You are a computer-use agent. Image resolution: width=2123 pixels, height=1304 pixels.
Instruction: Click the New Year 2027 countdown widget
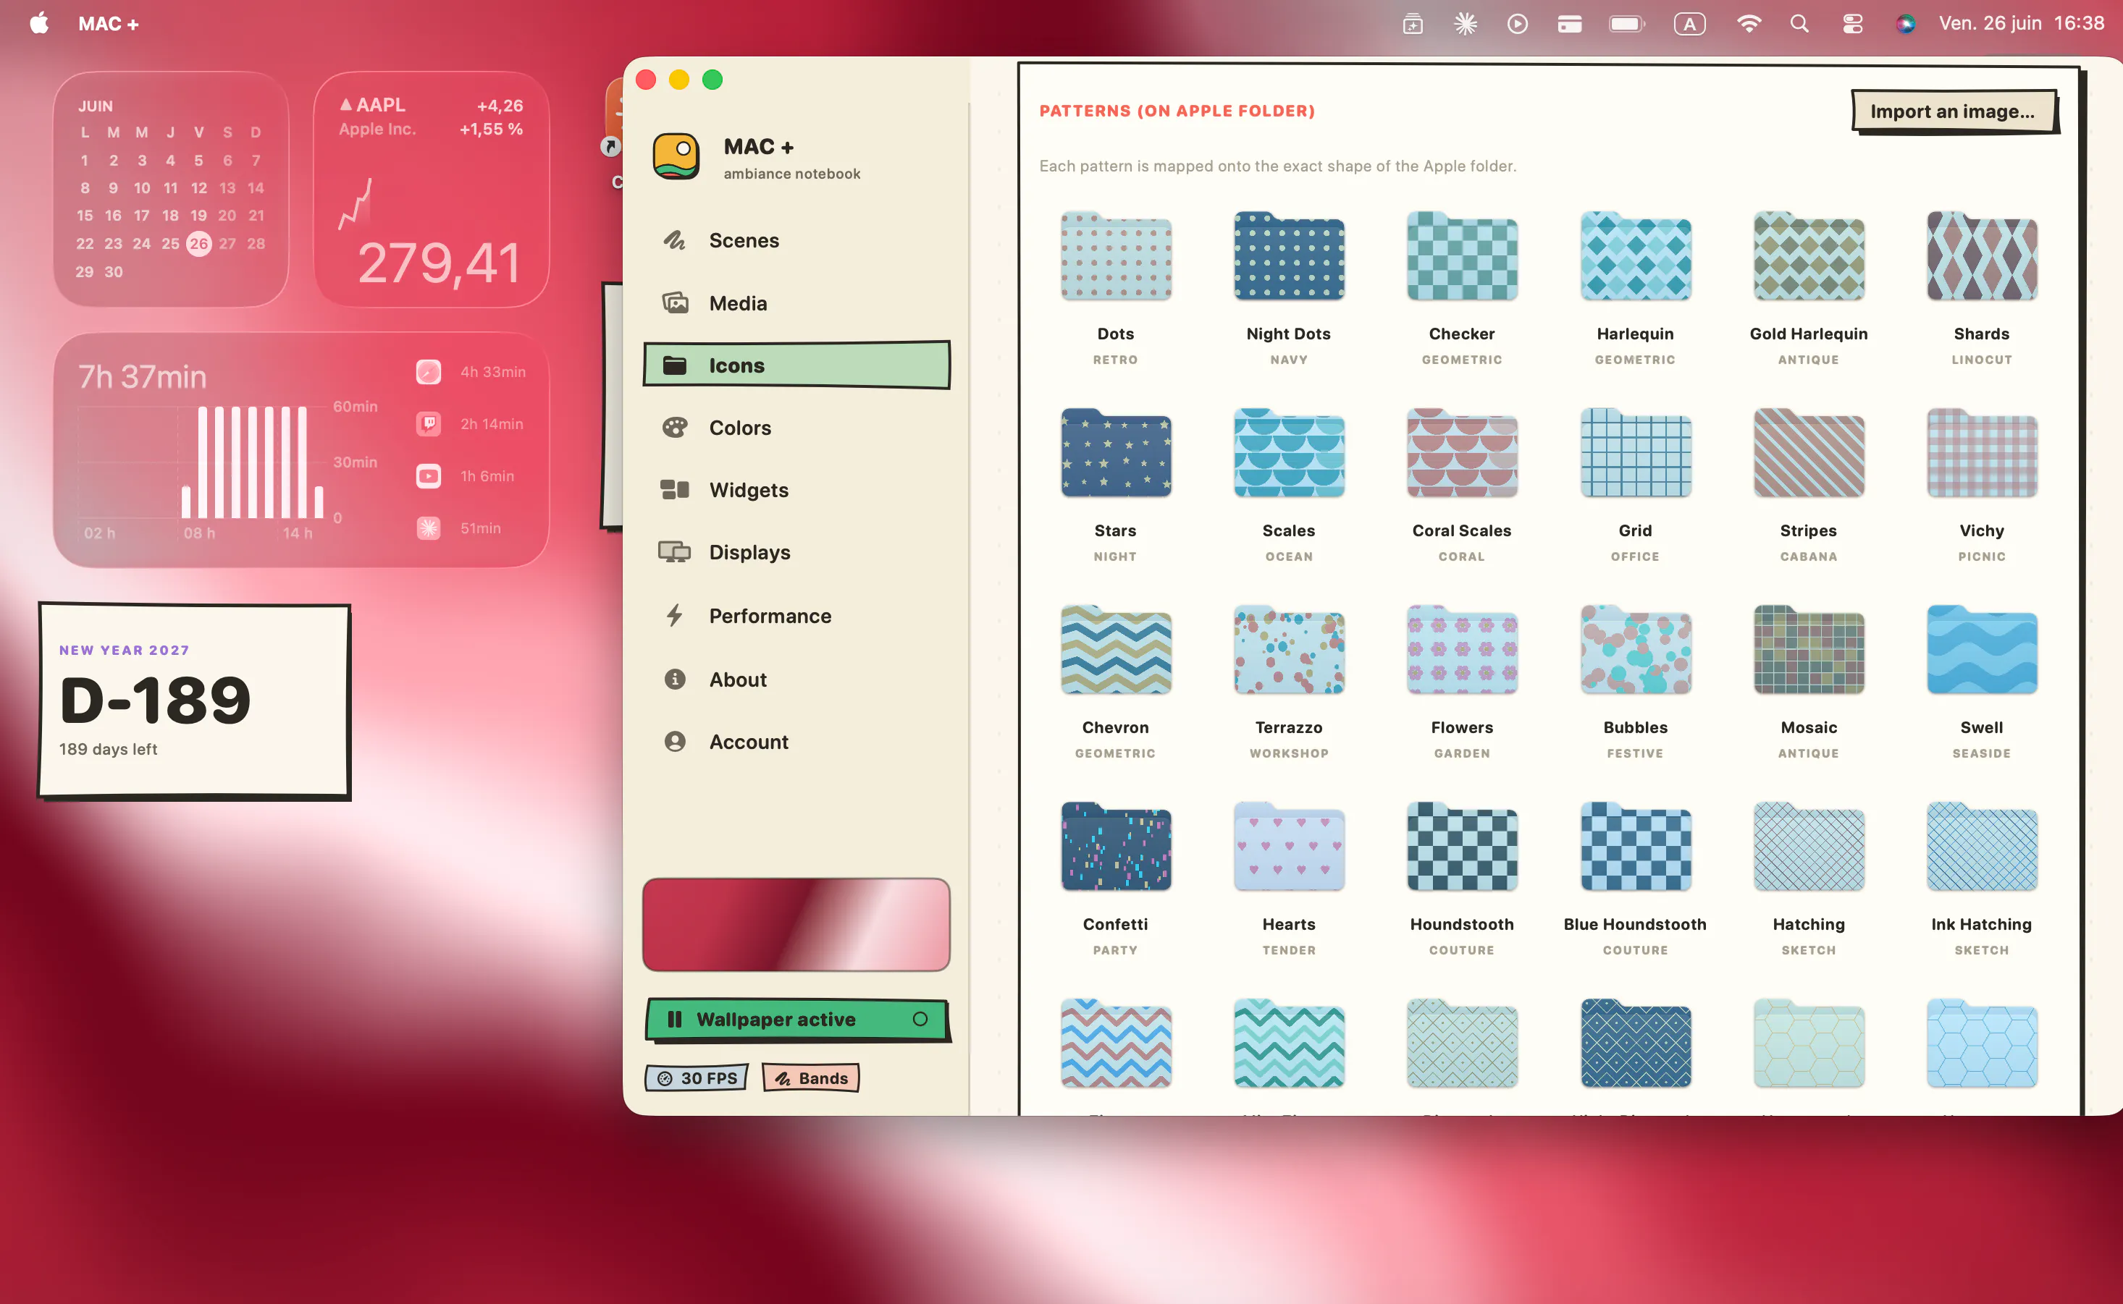pos(195,701)
